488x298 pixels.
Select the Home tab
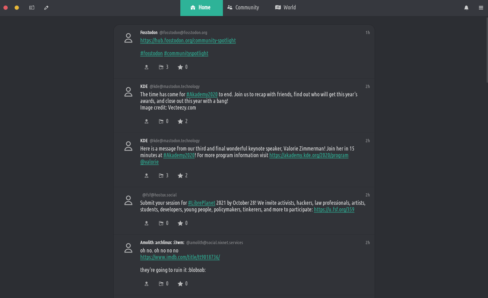tap(201, 8)
